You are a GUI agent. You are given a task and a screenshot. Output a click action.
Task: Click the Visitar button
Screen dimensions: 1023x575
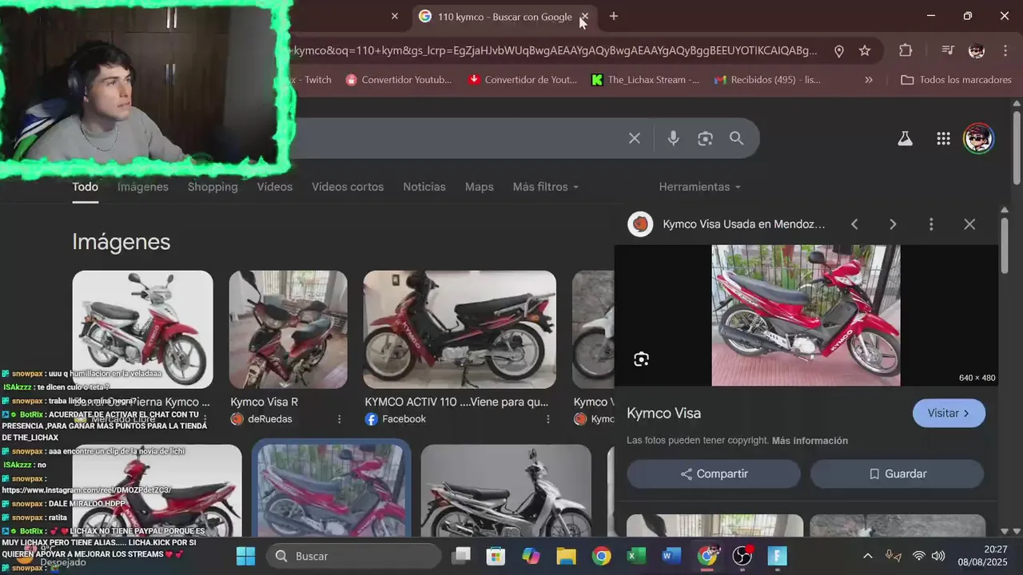[x=949, y=414]
